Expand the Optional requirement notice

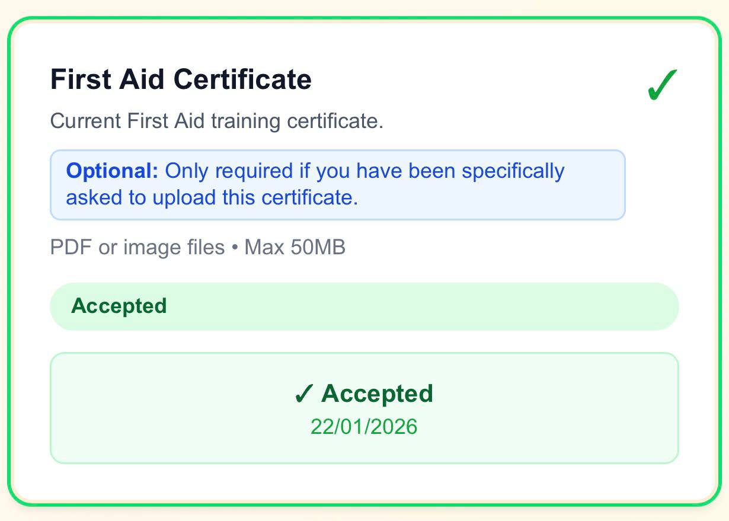337,184
